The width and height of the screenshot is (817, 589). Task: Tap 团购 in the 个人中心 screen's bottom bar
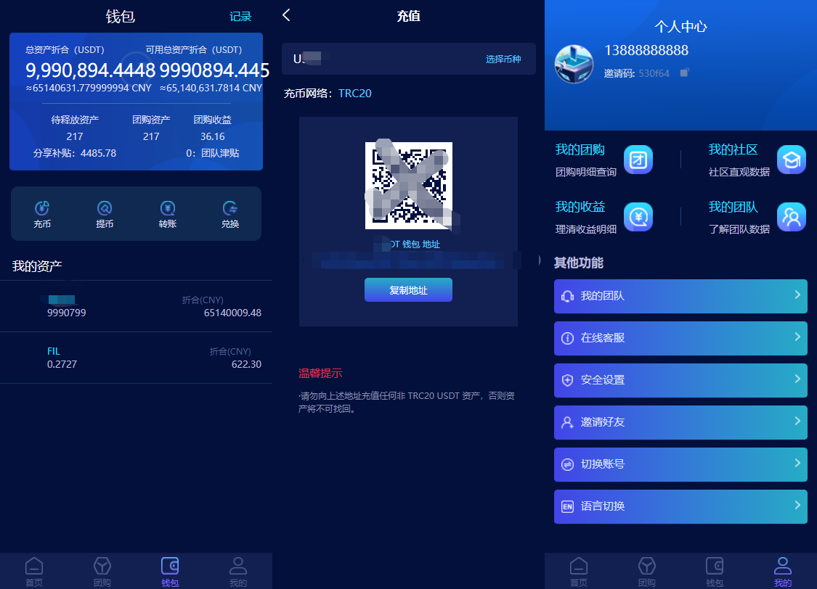tap(646, 572)
